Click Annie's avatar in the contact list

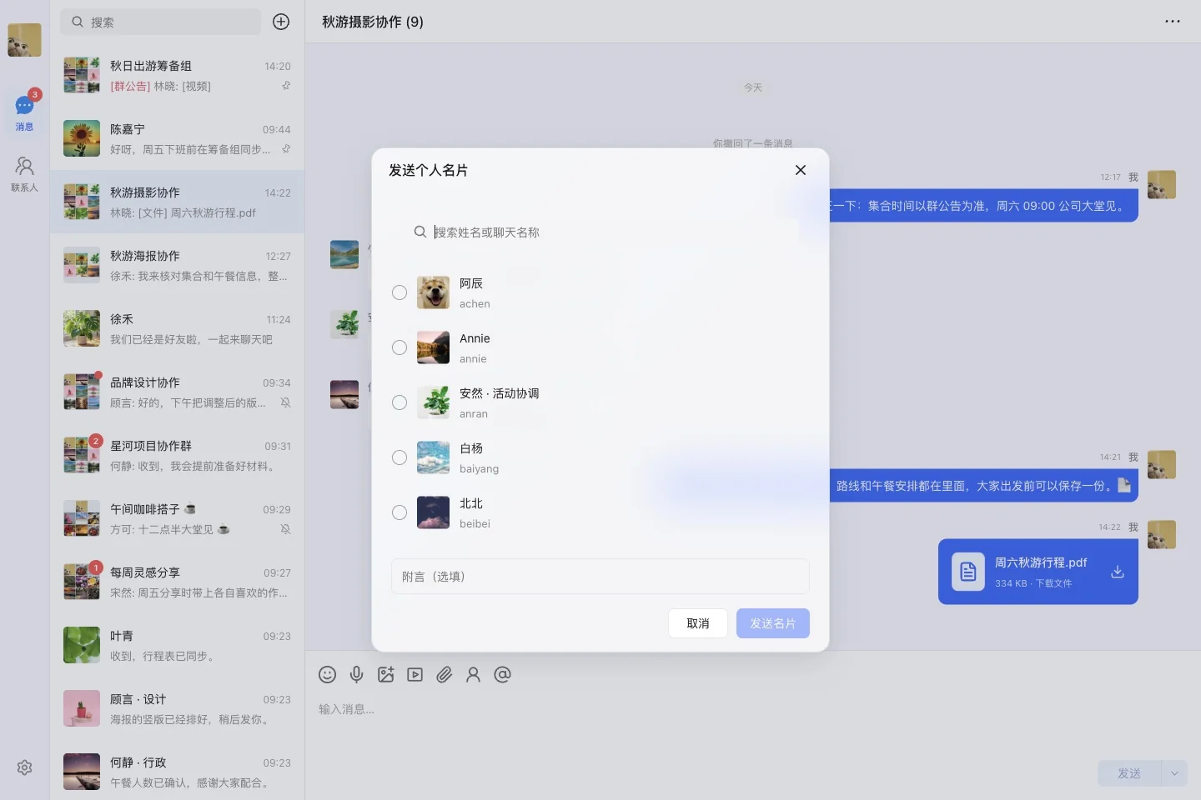click(x=433, y=347)
